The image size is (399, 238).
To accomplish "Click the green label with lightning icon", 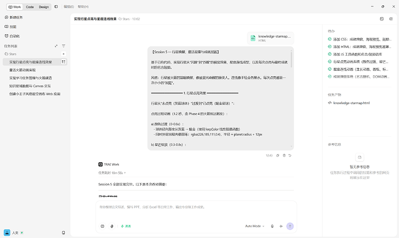I will 125,226.
